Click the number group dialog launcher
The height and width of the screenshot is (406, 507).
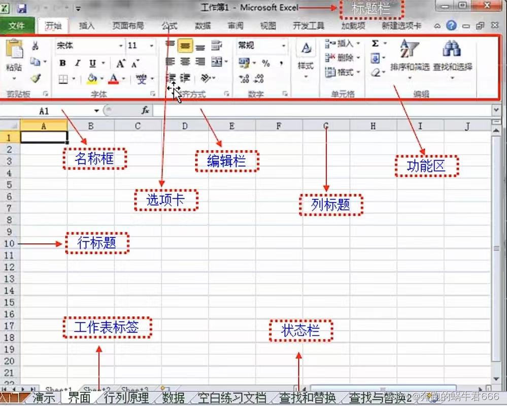(285, 94)
